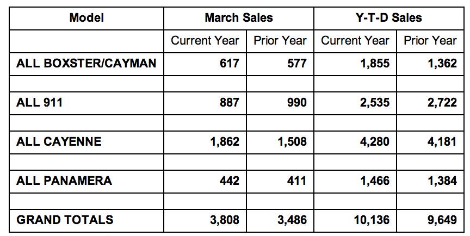
Task: Select the grand total value 3,808
Action: (224, 220)
